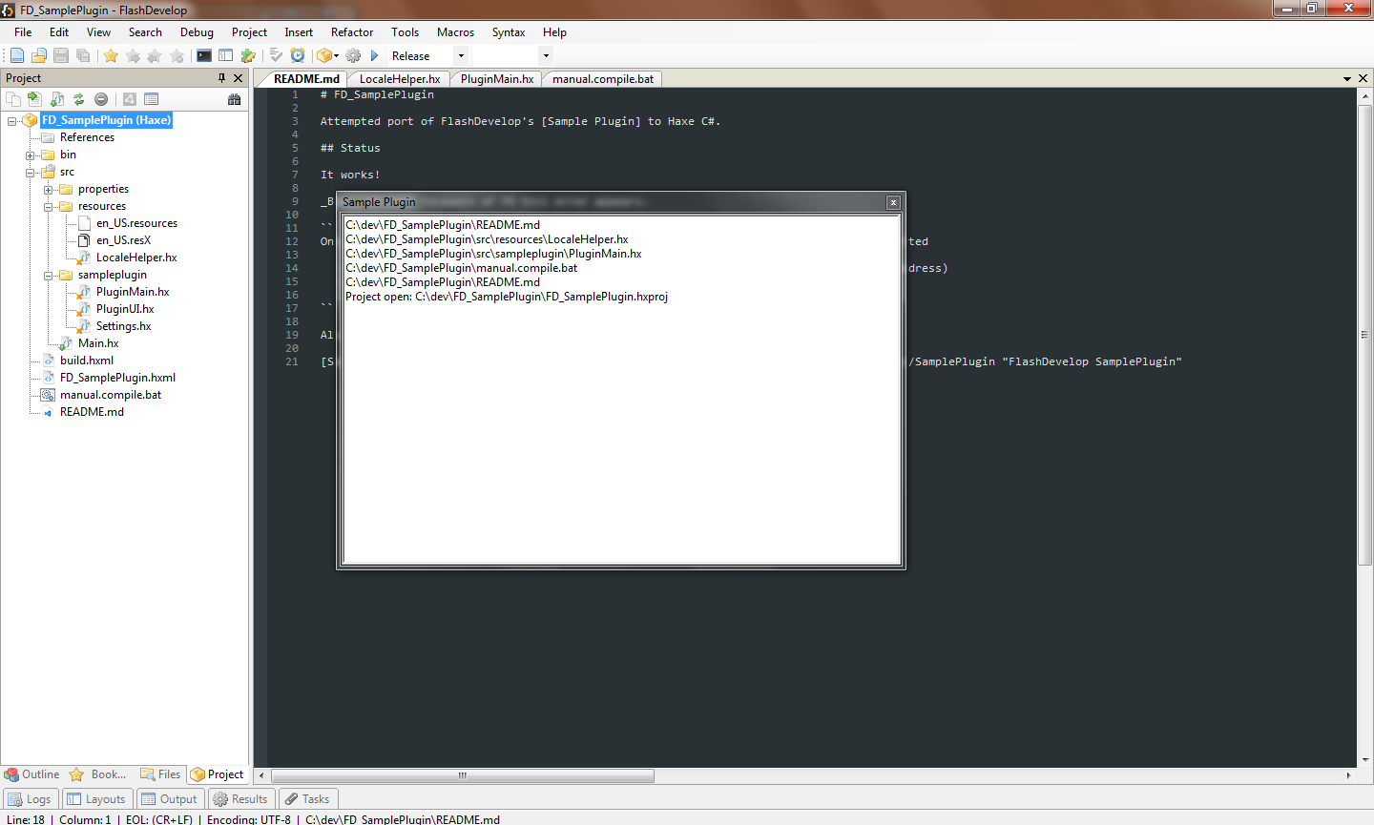Click the Project panel's green-arrow page icon
This screenshot has height=825, width=1374.
click(35, 98)
